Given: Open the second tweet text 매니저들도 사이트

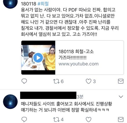Looking at the screenshot, I should [66, 107].
